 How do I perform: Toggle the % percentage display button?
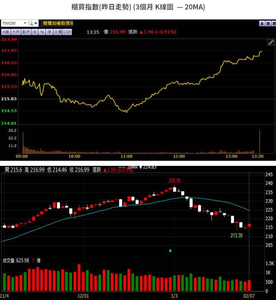tap(42, 32)
